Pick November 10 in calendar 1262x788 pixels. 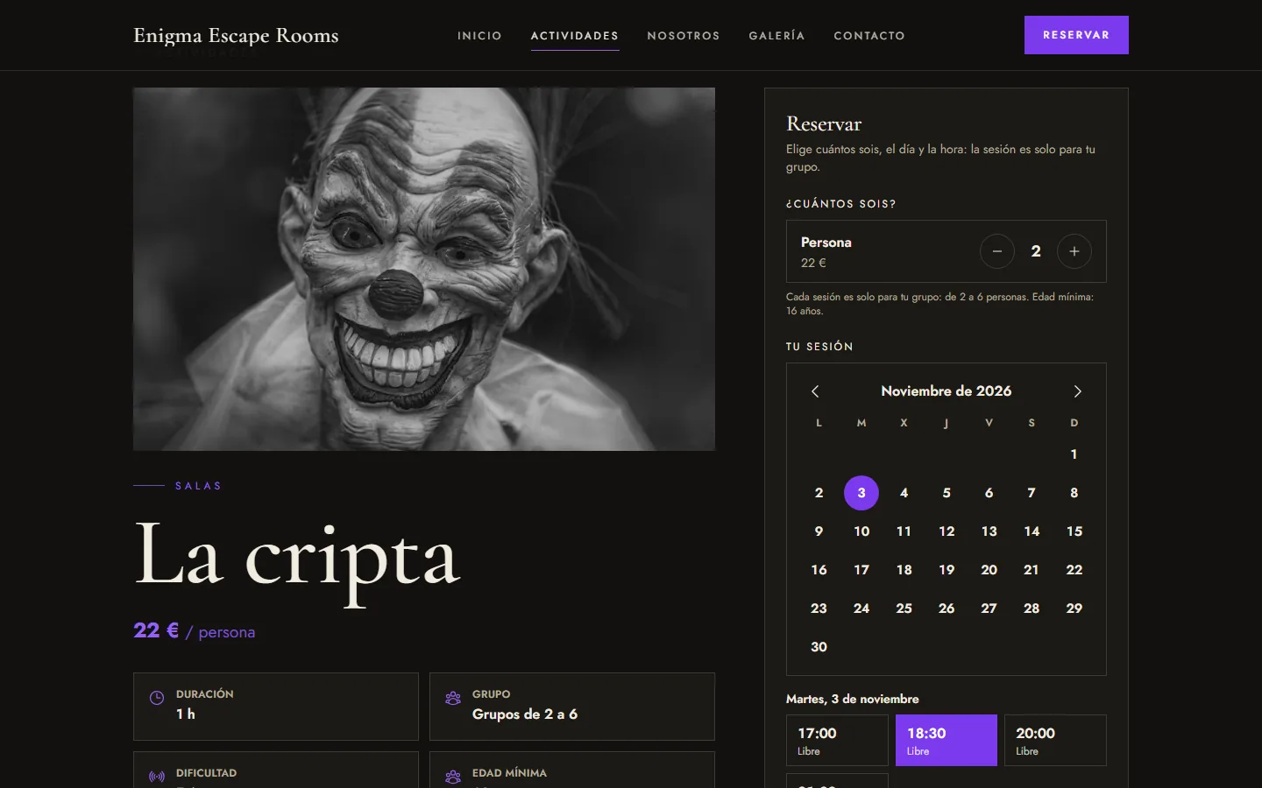[861, 531]
